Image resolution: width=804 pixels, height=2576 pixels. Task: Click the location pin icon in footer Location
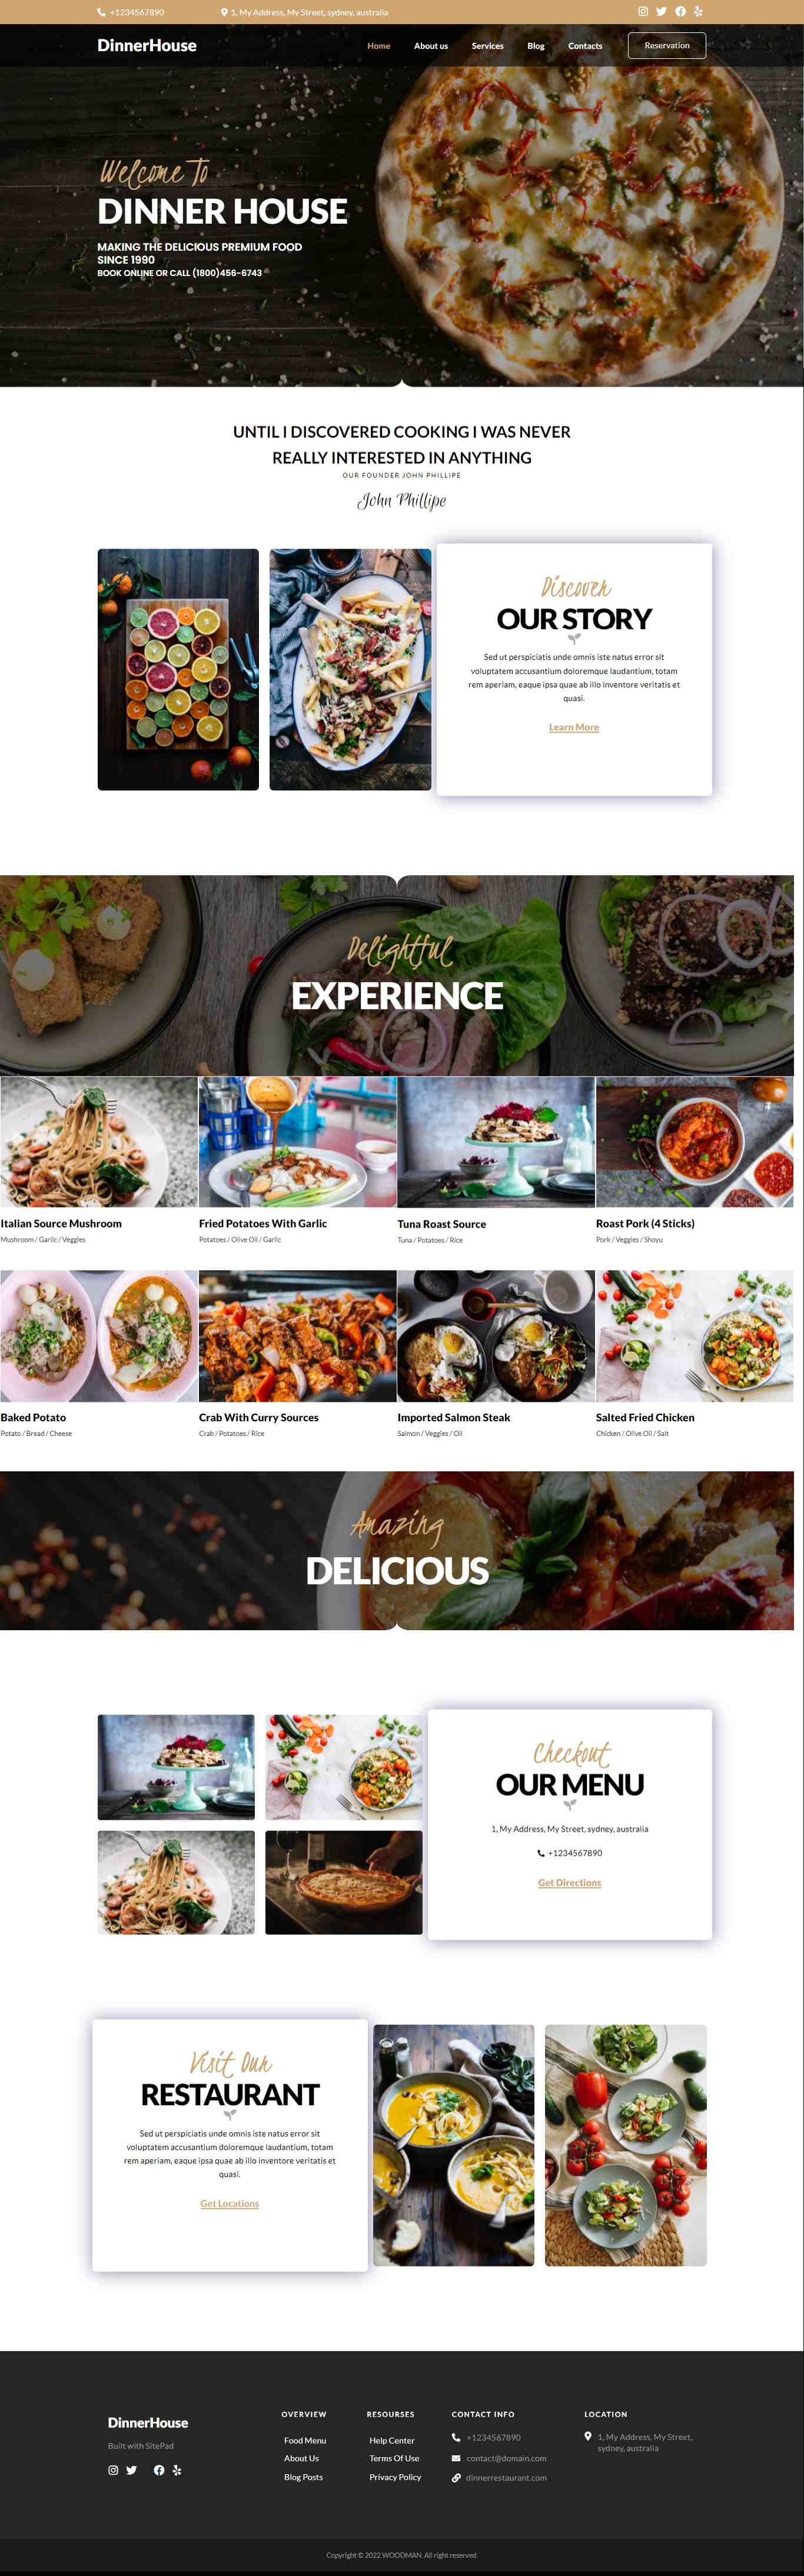pyautogui.click(x=588, y=2436)
